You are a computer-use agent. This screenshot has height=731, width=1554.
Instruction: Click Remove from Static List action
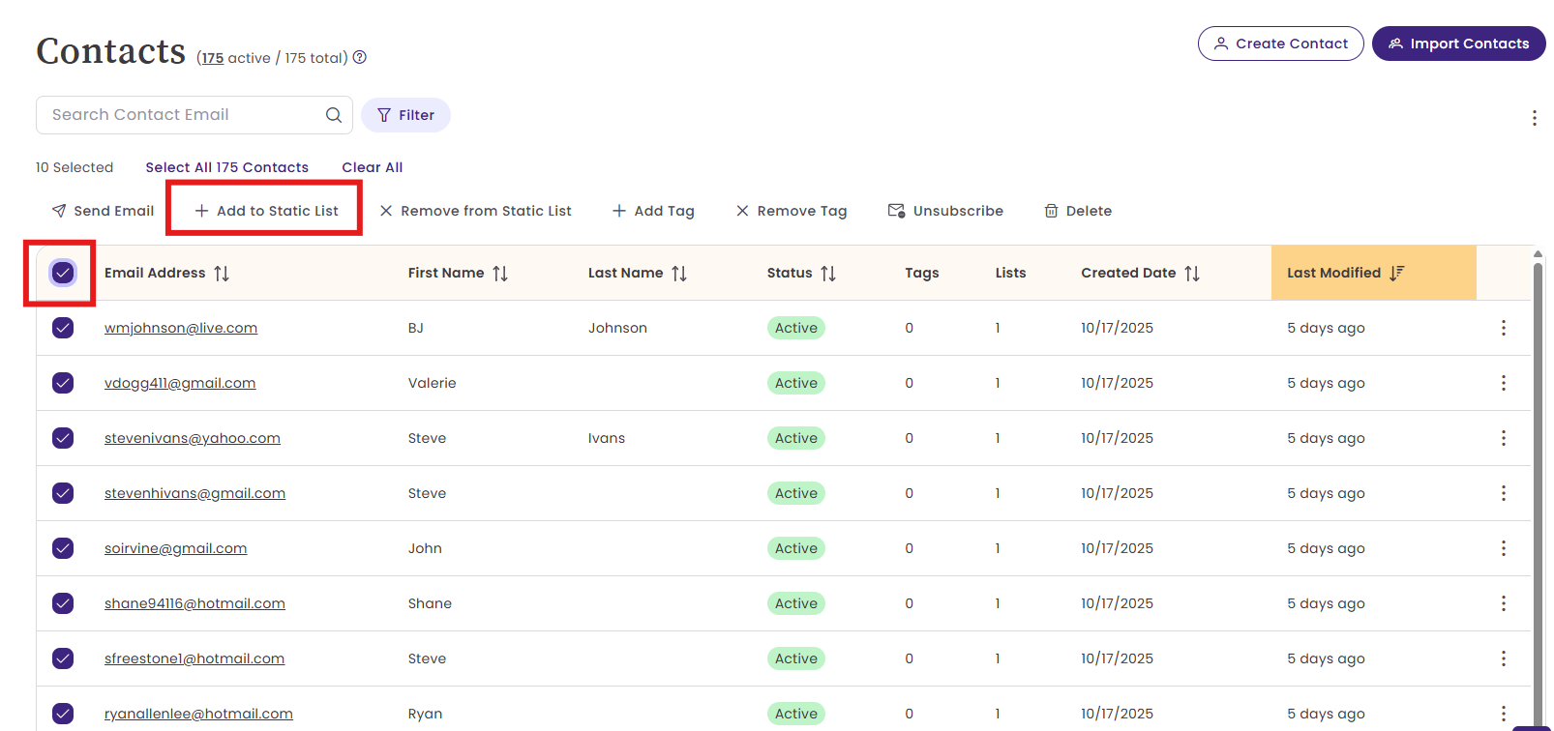pos(475,211)
